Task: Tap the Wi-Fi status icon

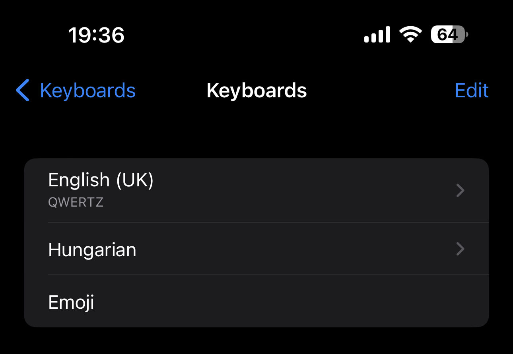Action: click(411, 35)
